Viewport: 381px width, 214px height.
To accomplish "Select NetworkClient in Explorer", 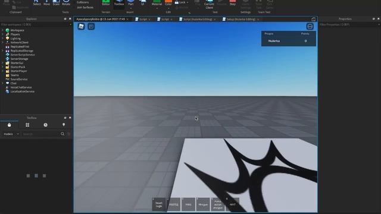I will click(19, 42).
